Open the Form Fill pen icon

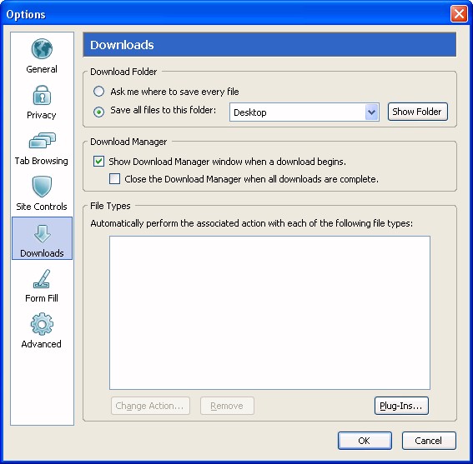(x=42, y=279)
